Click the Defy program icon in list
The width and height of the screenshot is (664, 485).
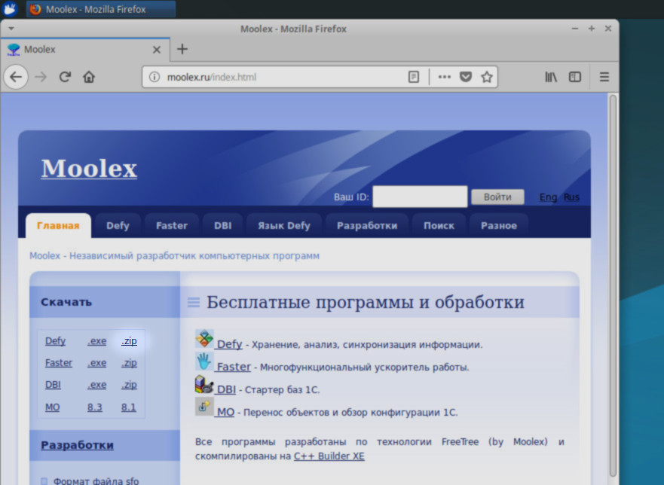coord(204,339)
